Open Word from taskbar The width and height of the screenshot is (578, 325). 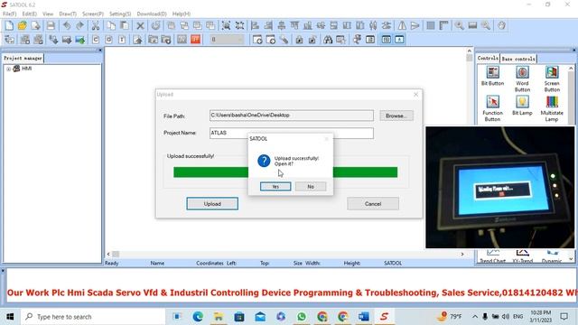(x=364, y=317)
